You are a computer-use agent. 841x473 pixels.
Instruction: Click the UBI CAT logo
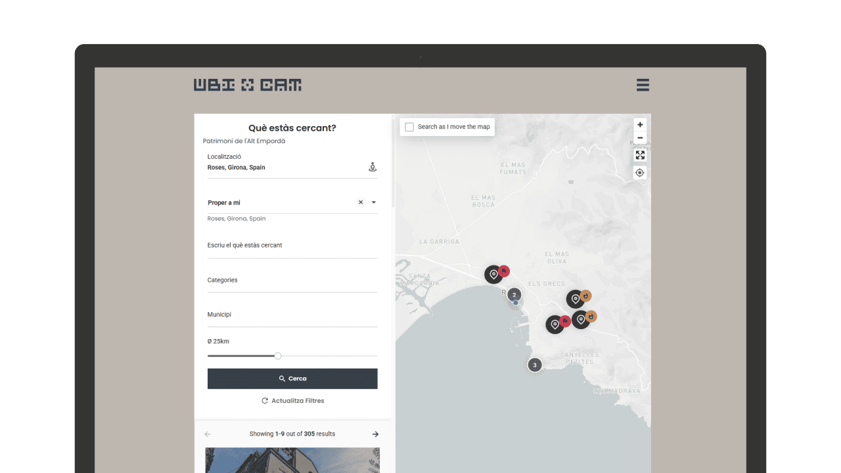248,85
